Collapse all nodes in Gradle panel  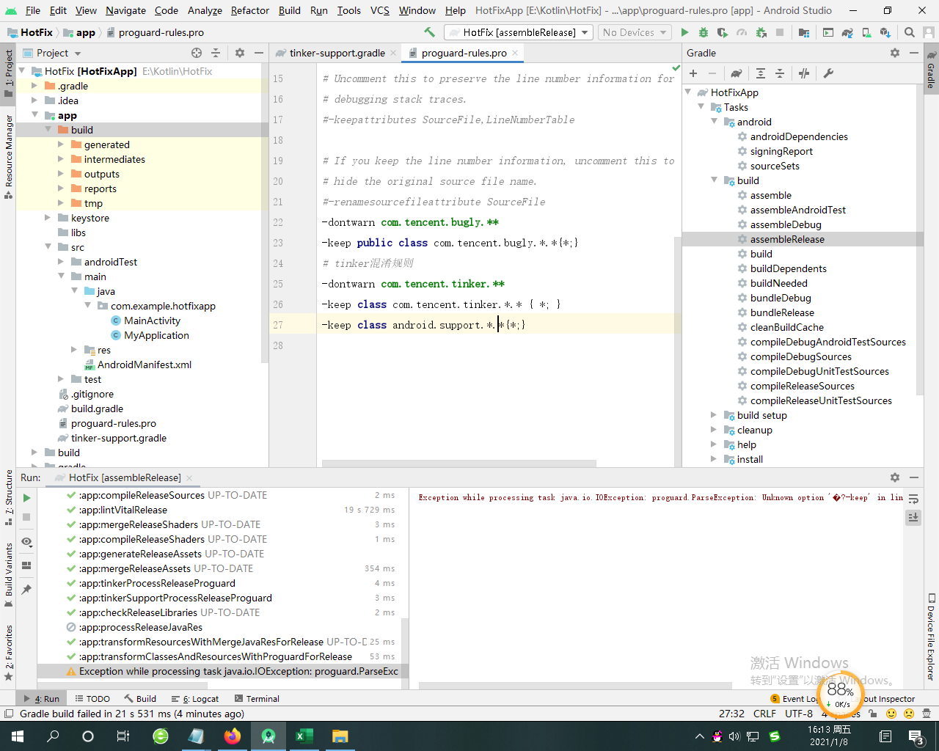[780, 73]
